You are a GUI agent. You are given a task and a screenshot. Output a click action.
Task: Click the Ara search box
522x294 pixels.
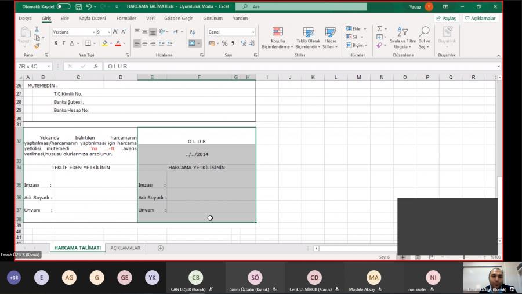302,6
